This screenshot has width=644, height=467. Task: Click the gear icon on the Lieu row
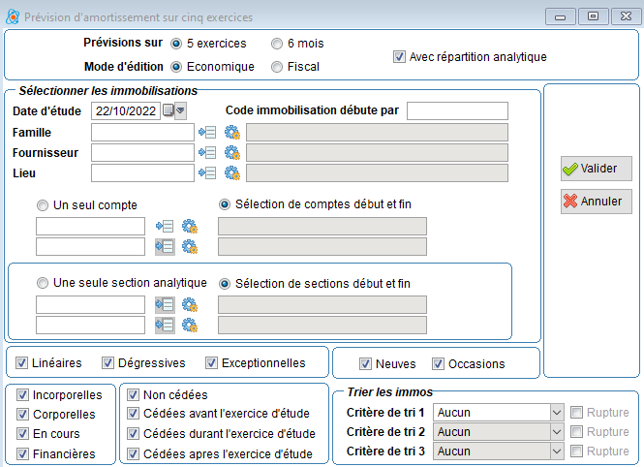(232, 172)
